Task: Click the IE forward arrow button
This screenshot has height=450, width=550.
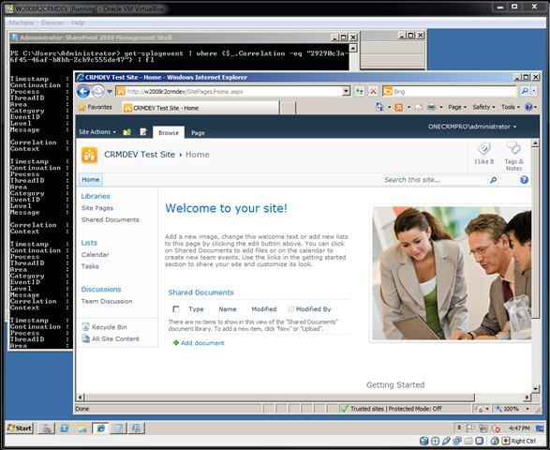Action: coord(97,92)
